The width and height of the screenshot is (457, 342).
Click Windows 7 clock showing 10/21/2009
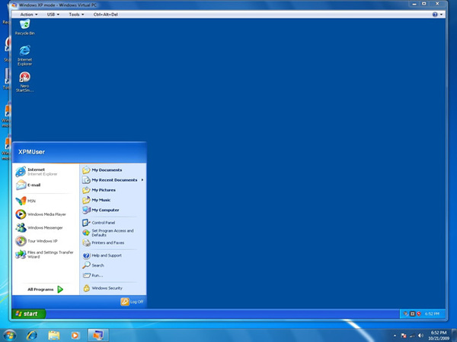[439, 335]
